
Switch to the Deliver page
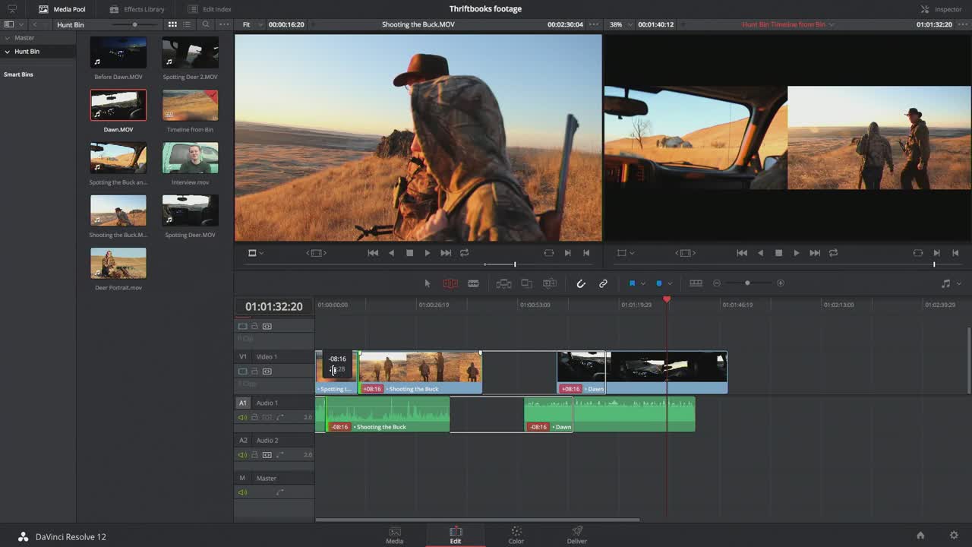click(x=577, y=535)
